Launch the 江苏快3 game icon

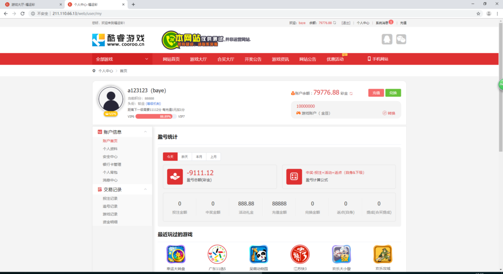click(x=300, y=254)
